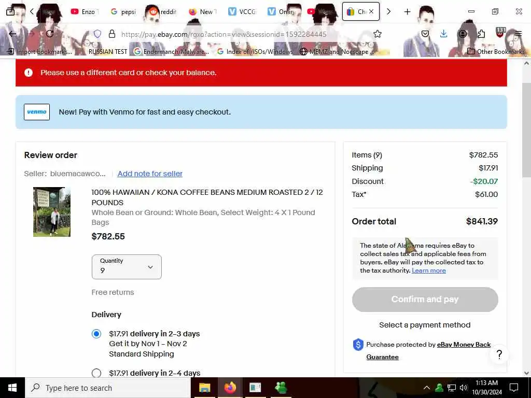Viewport: 531px width, 398px height.
Task: Select $17.91 delivery in 2–4 days option
Action: (x=96, y=373)
